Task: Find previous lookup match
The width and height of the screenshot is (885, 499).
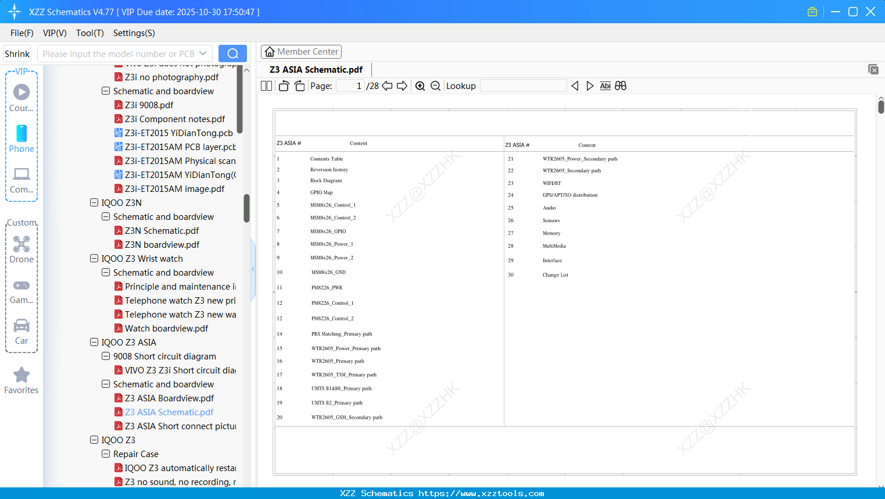Action: (575, 86)
